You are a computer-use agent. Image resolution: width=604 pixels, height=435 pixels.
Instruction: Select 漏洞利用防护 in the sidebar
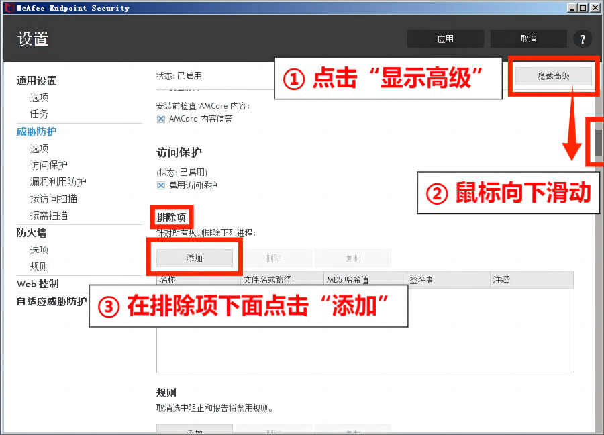pyautogui.click(x=58, y=181)
